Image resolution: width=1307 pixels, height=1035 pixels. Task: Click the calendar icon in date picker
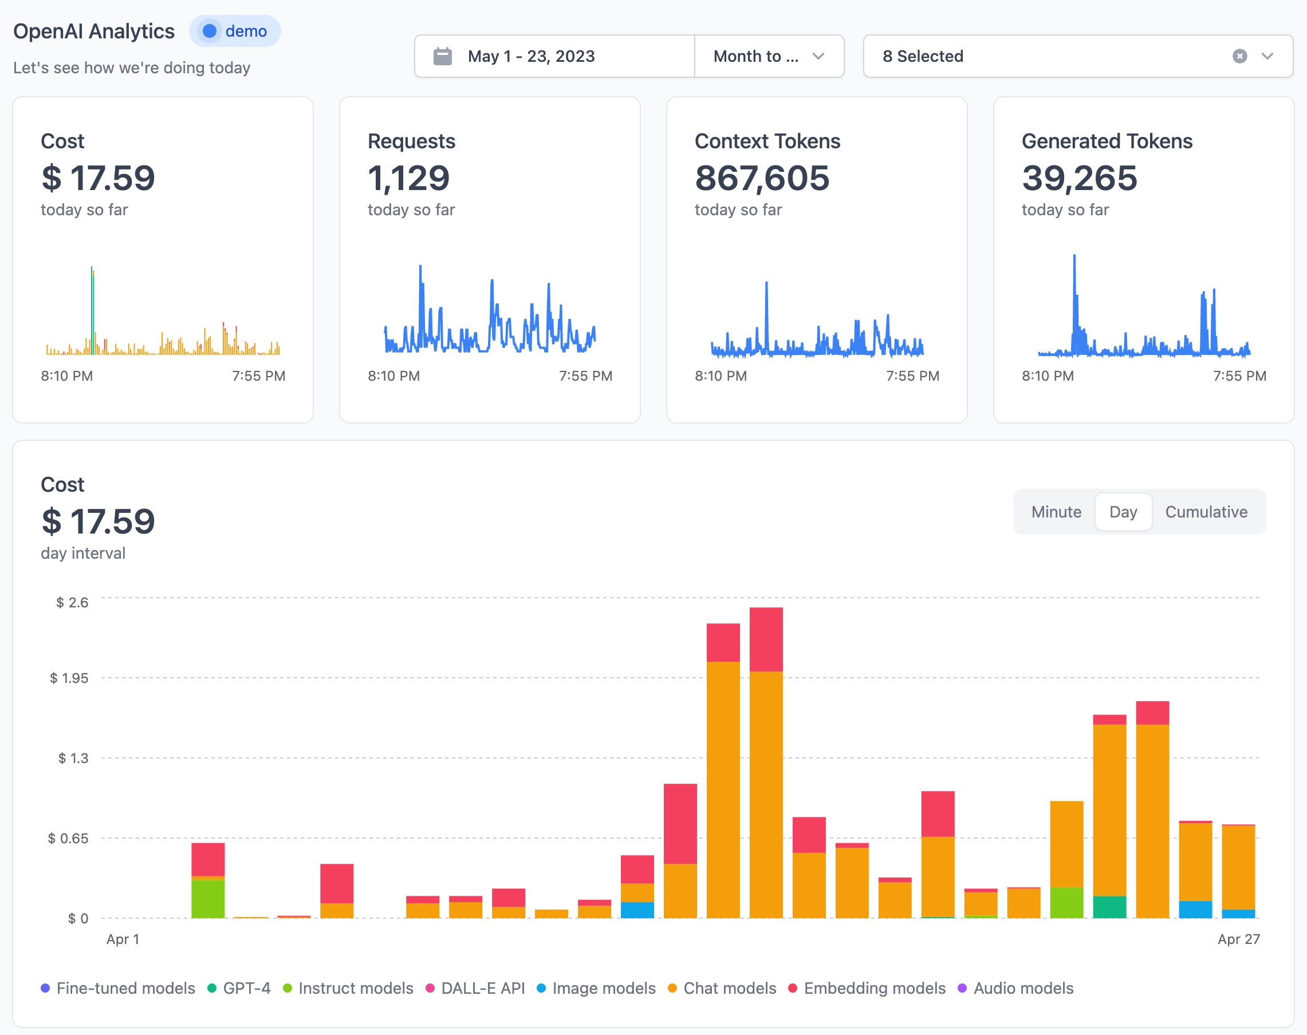coord(443,56)
